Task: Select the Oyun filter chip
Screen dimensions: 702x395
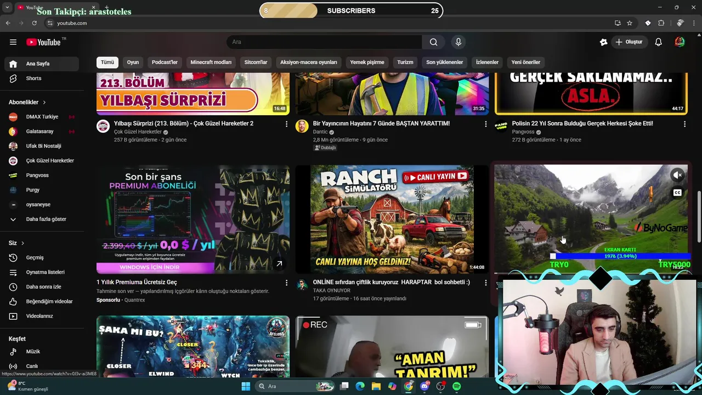Action: point(133,62)
